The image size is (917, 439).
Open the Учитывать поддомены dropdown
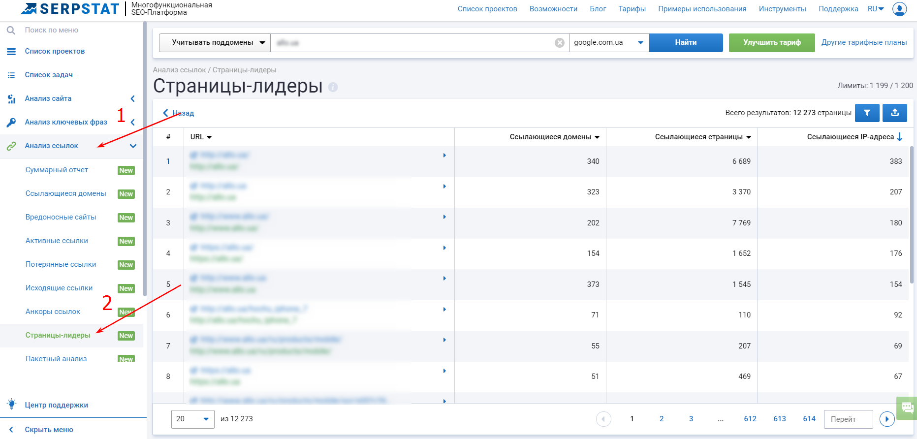(x=215, y=43)
